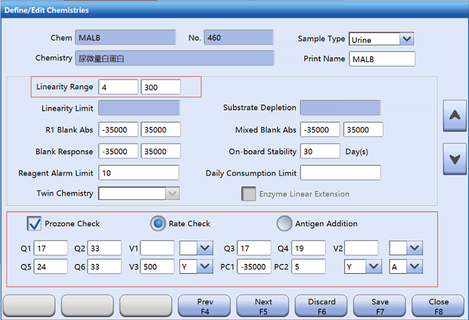The height and width of the screenshot is (320, 469).
Task: Click the Discard F6 button
Action: (322, 306)
